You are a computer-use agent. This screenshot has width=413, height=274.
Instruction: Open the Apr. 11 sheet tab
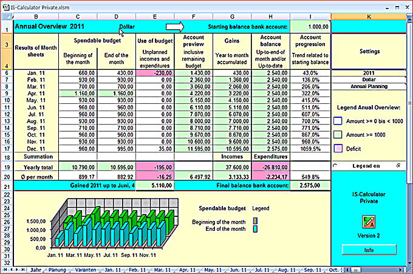pyautogui.click(x=187, y=270)
